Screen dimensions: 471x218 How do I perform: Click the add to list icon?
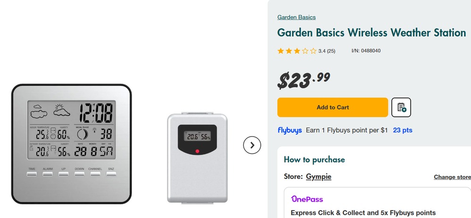(401, 107)
